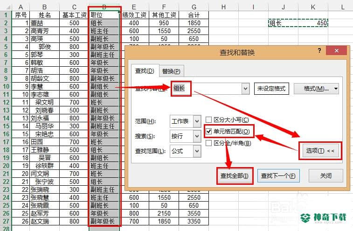This screenshot has width=353, height=231.
Task: Click cell K2 containing 450
Action: tap(313, 23)
